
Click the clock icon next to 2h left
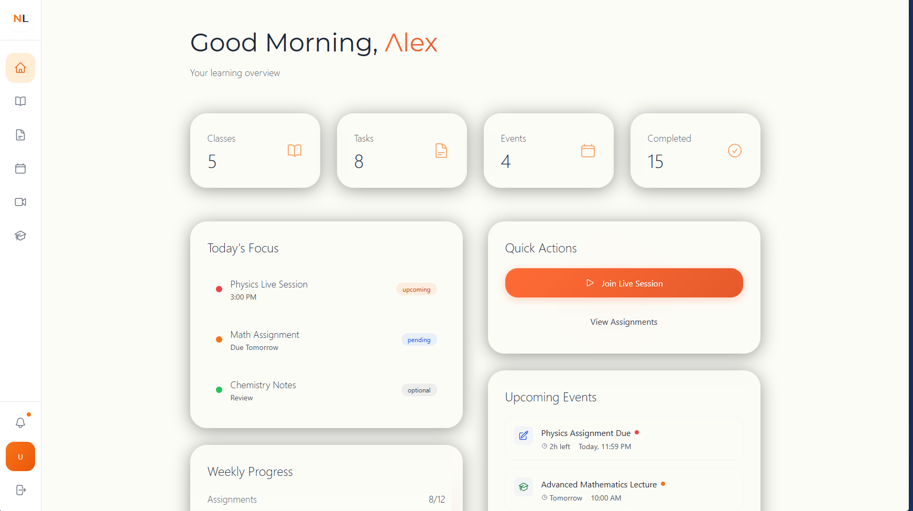pos(545,446)
